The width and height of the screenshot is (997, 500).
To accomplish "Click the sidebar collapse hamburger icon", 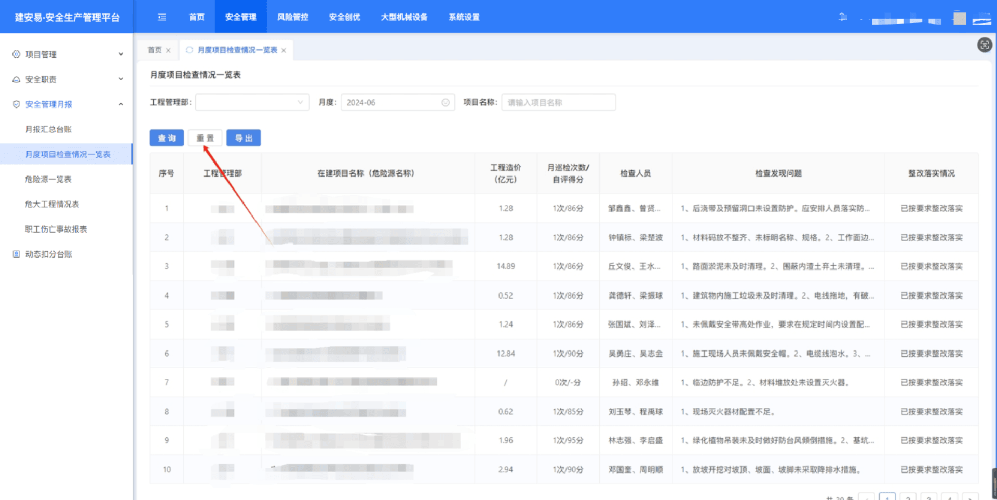I will 162,17.
